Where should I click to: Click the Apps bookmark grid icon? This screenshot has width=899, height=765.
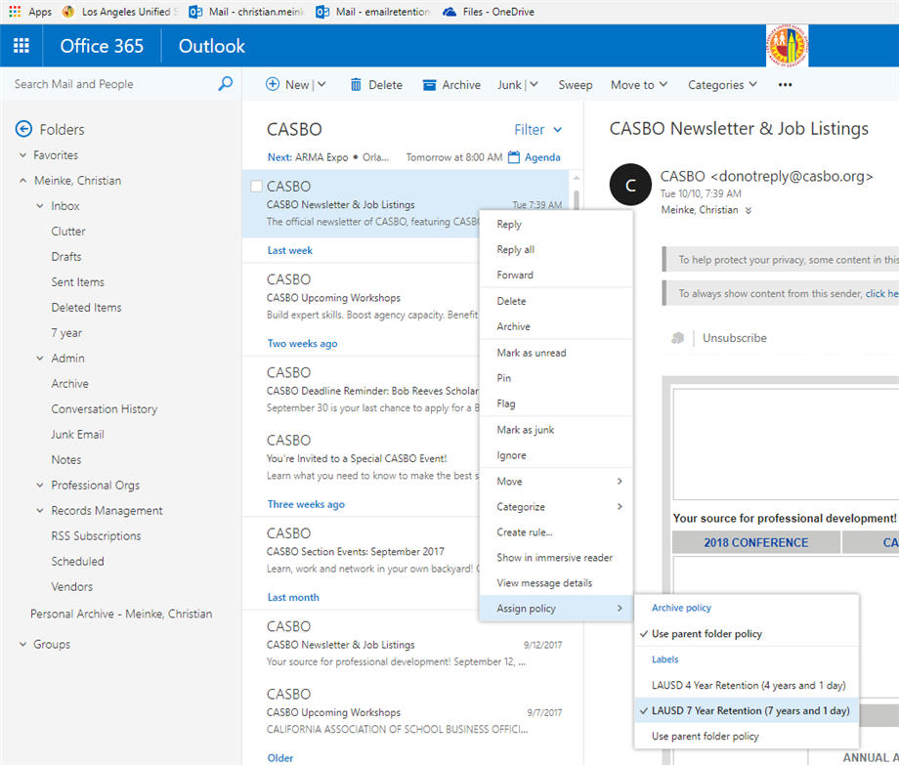pyautogui.click(x=15, y=12)
